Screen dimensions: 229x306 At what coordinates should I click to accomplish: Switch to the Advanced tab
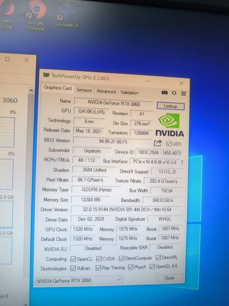click(x=106, y=91)
